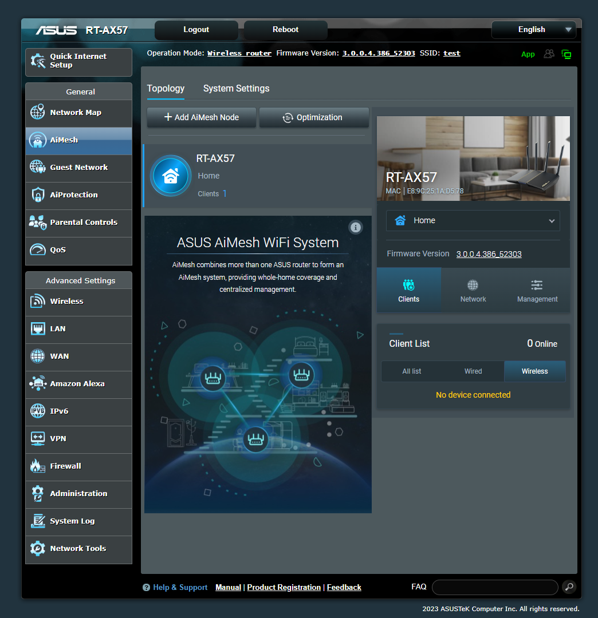Click the Help & Support text
The width and height of the screenshot is (598, 618).
pos(180,587)
